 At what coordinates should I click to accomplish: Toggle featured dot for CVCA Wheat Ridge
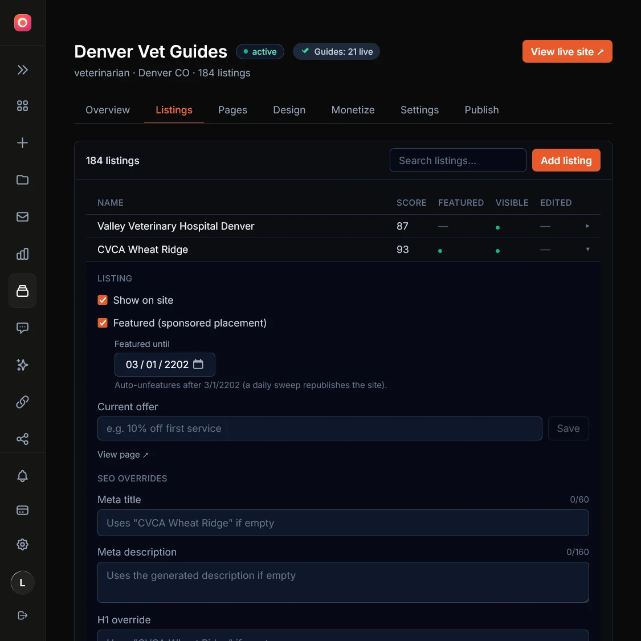click(x=440, y=251)
